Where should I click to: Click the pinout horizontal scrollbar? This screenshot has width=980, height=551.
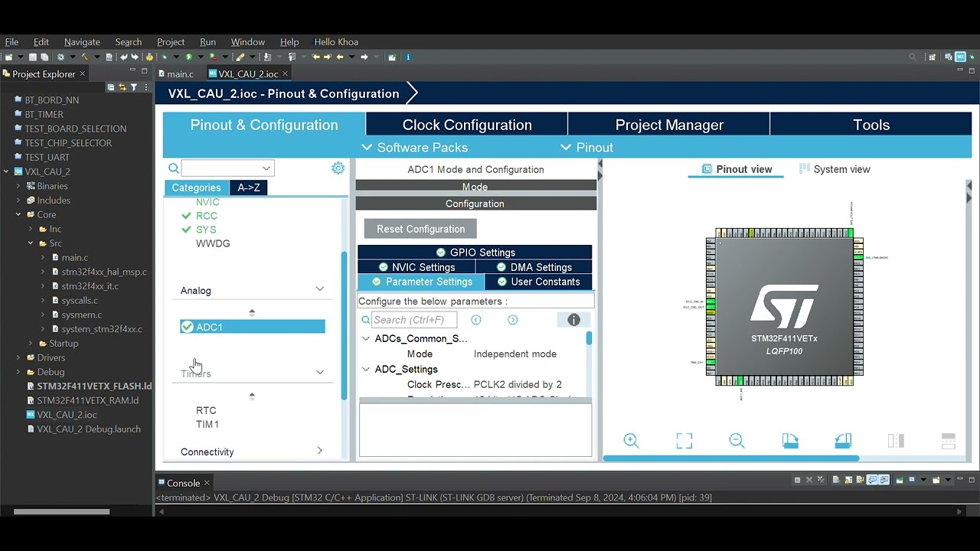click(x=731, y=458)
